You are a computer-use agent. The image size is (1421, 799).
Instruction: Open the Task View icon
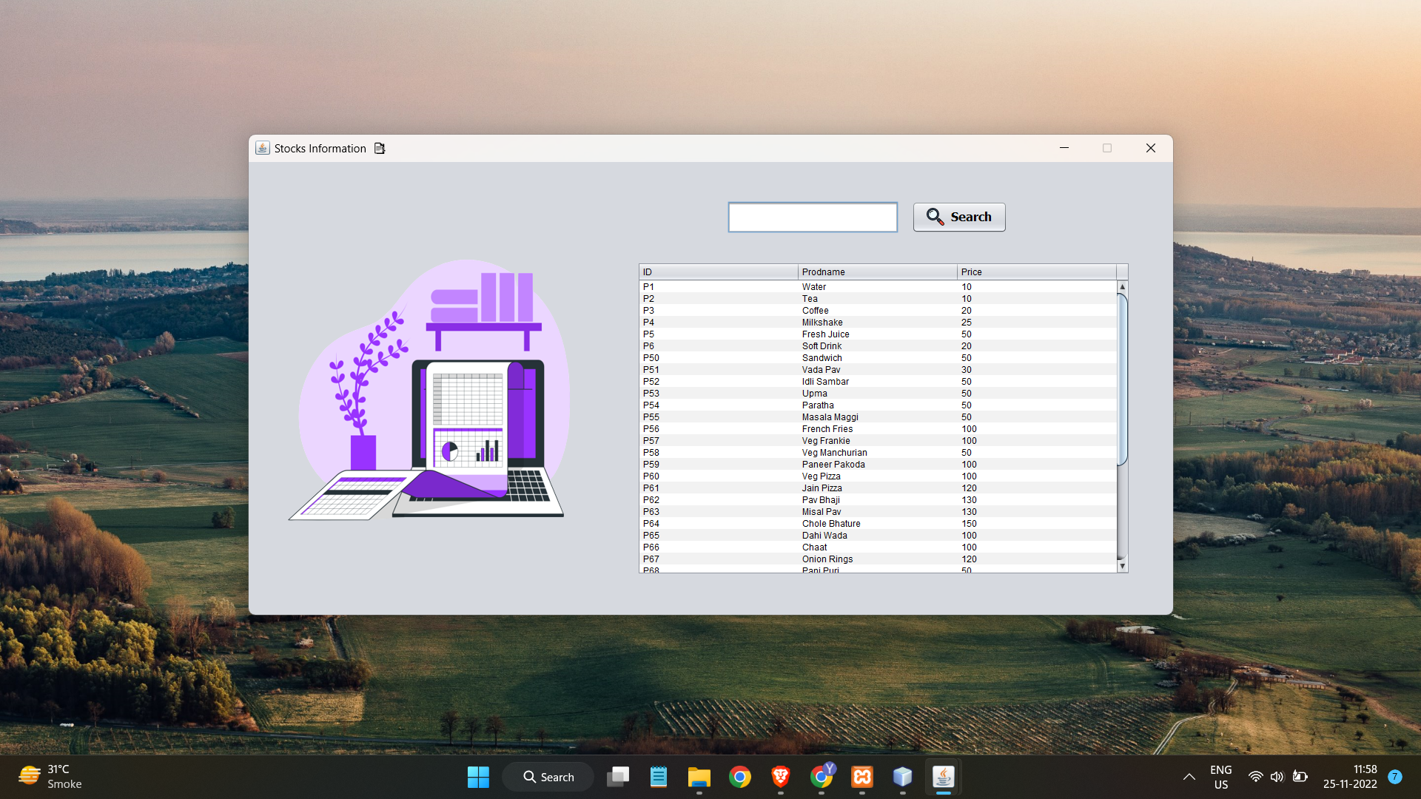pyautogui.click(x=618, y=777)
